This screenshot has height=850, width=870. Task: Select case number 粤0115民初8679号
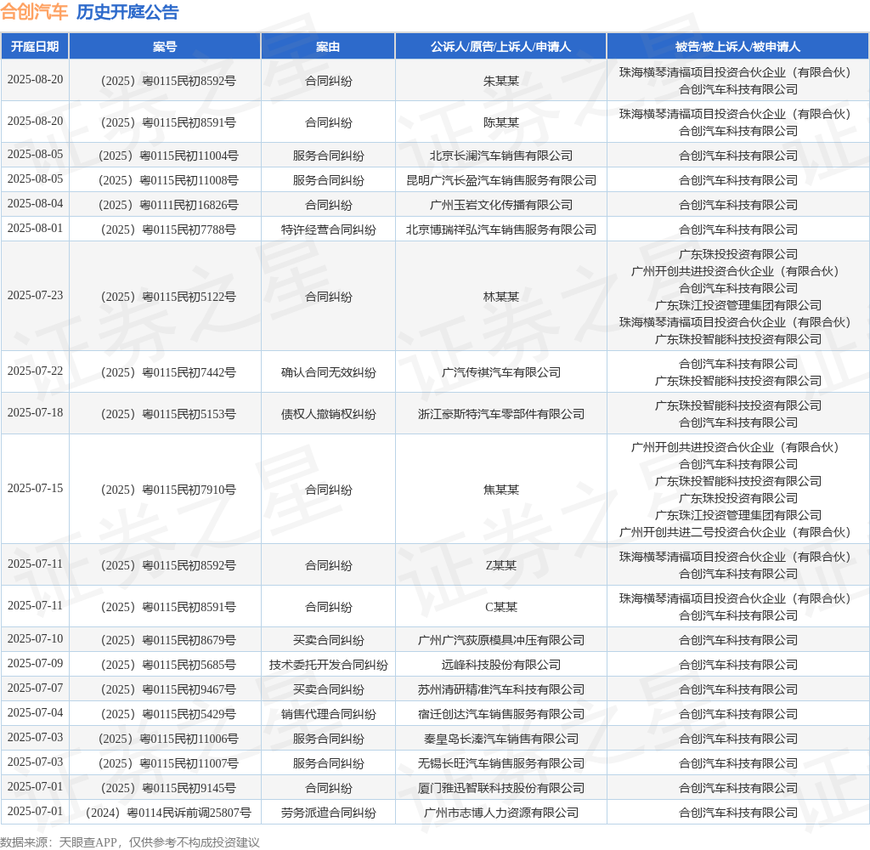[168, 640]
